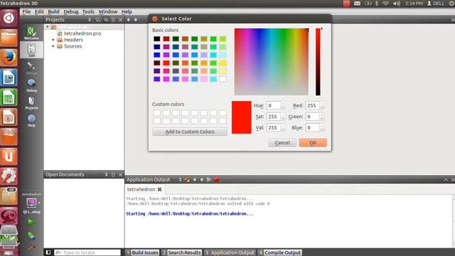Show the Search Results pane
The image size is (455, 256).
[182, 252]
